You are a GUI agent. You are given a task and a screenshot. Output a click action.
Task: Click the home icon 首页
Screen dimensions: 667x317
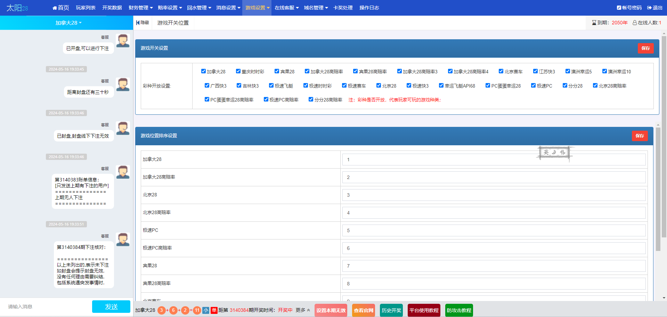[x=55, y=8]
